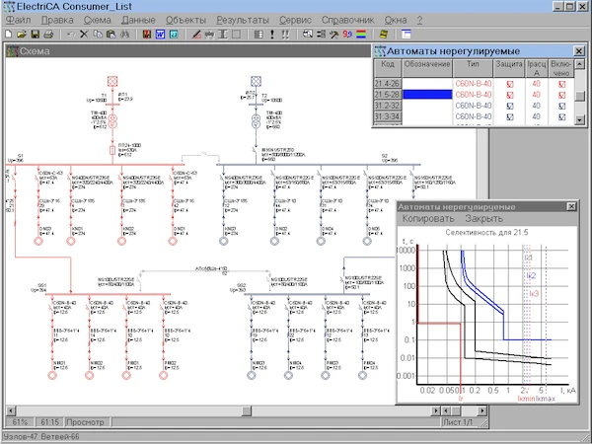Open the Результаты menu
Image resolution: width=592 pixels, height=444 pixels.
coord(243,19)
